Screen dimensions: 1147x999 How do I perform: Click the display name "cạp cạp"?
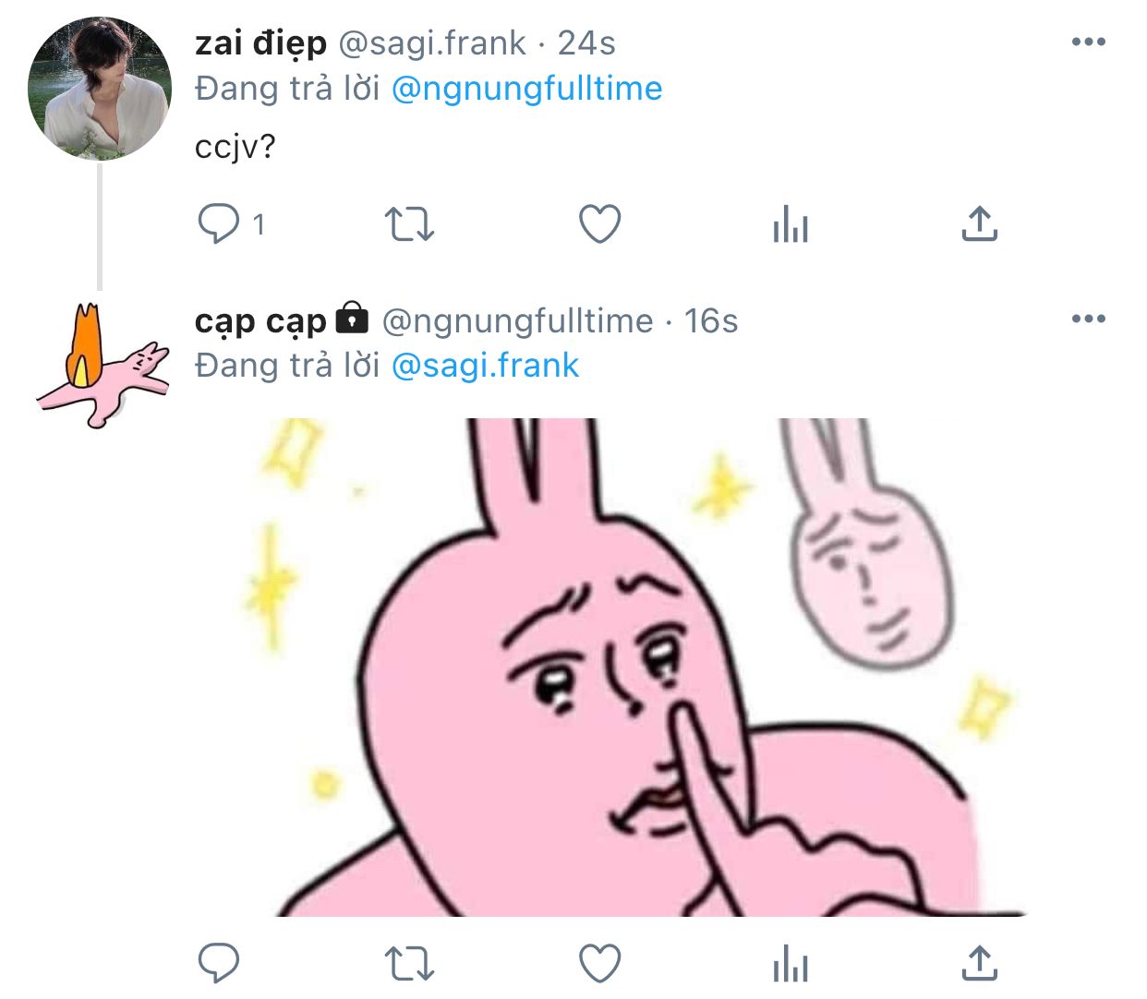coord(260,320)
